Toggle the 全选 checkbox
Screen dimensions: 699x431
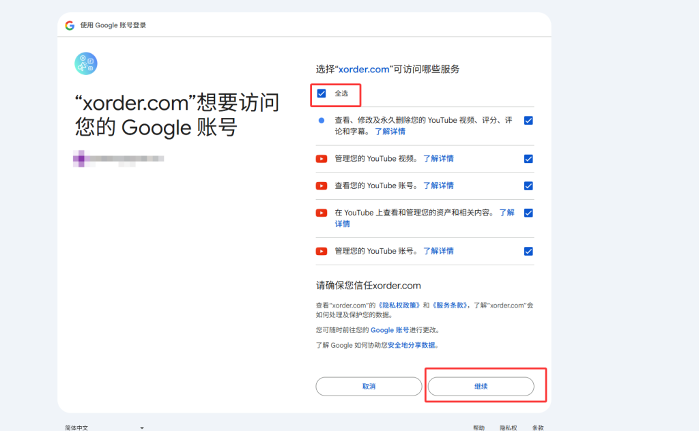click(322, 93)
